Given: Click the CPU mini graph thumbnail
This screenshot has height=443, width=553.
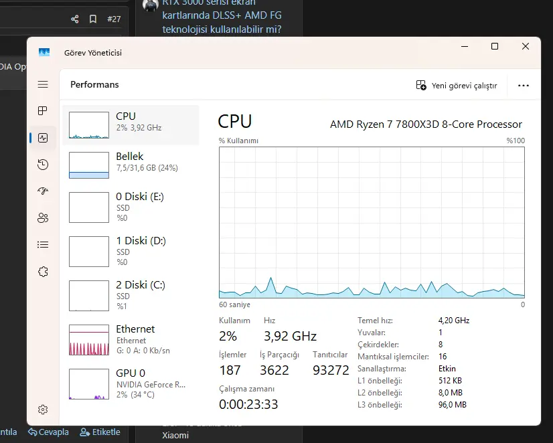Looking at the screenshot, I should 89,125.
